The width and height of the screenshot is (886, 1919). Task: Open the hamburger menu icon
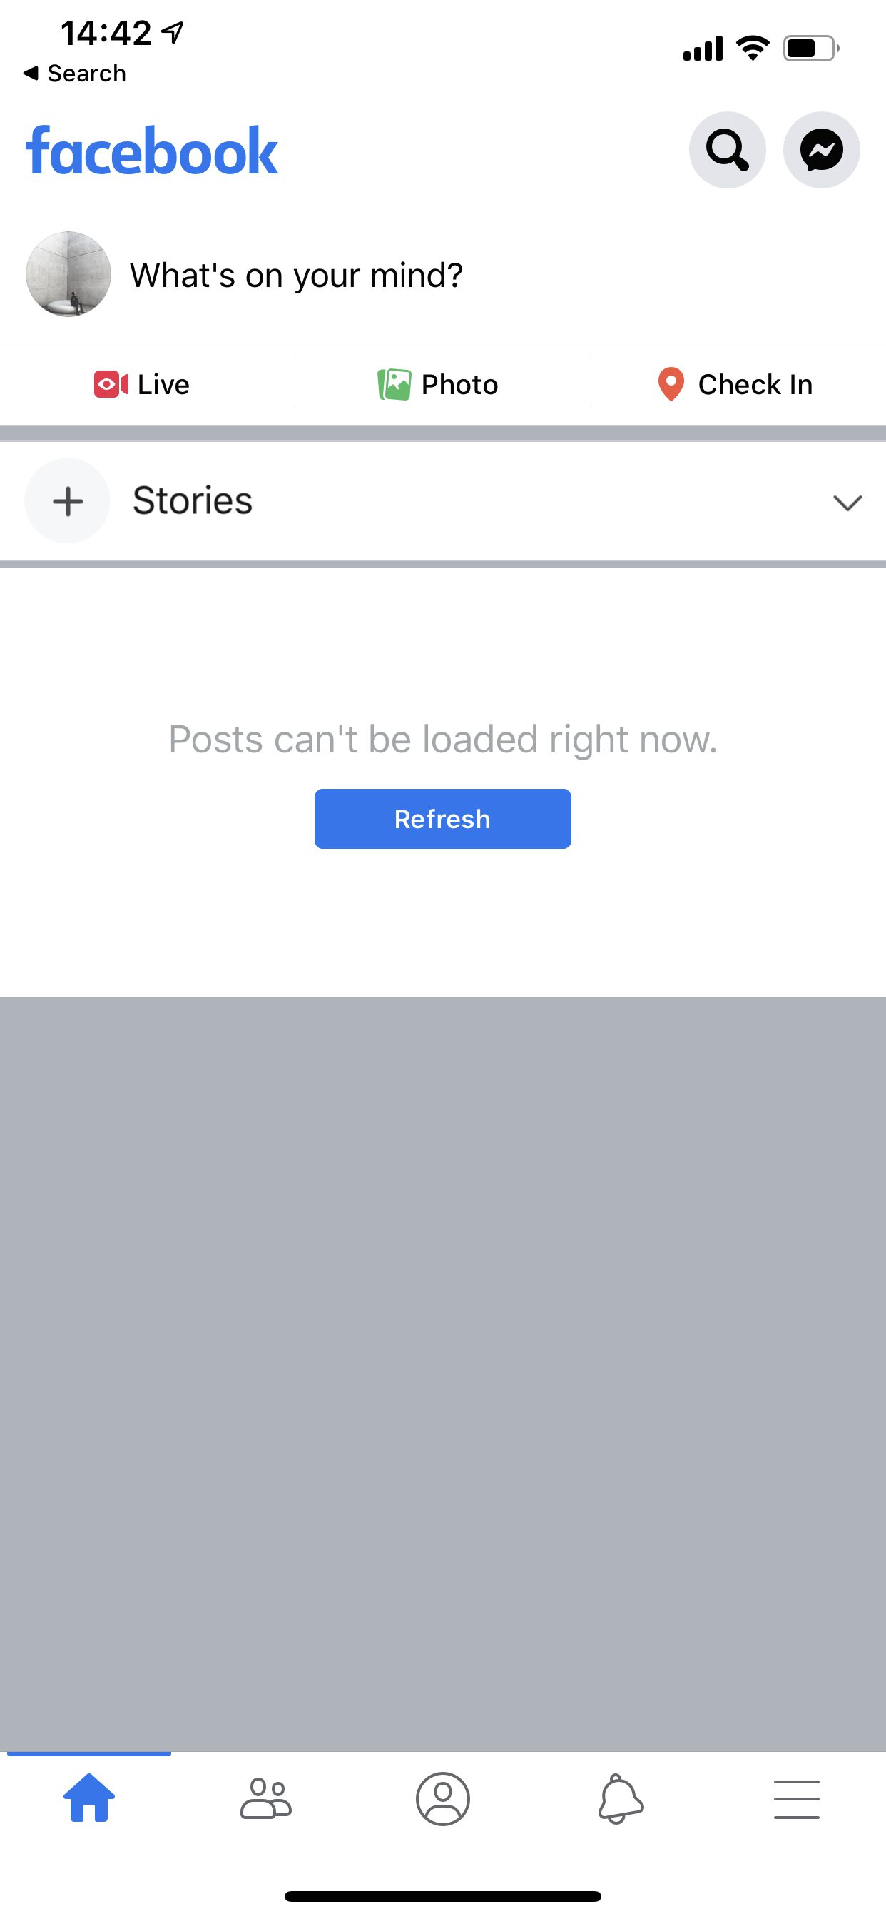click(797, 1799)
